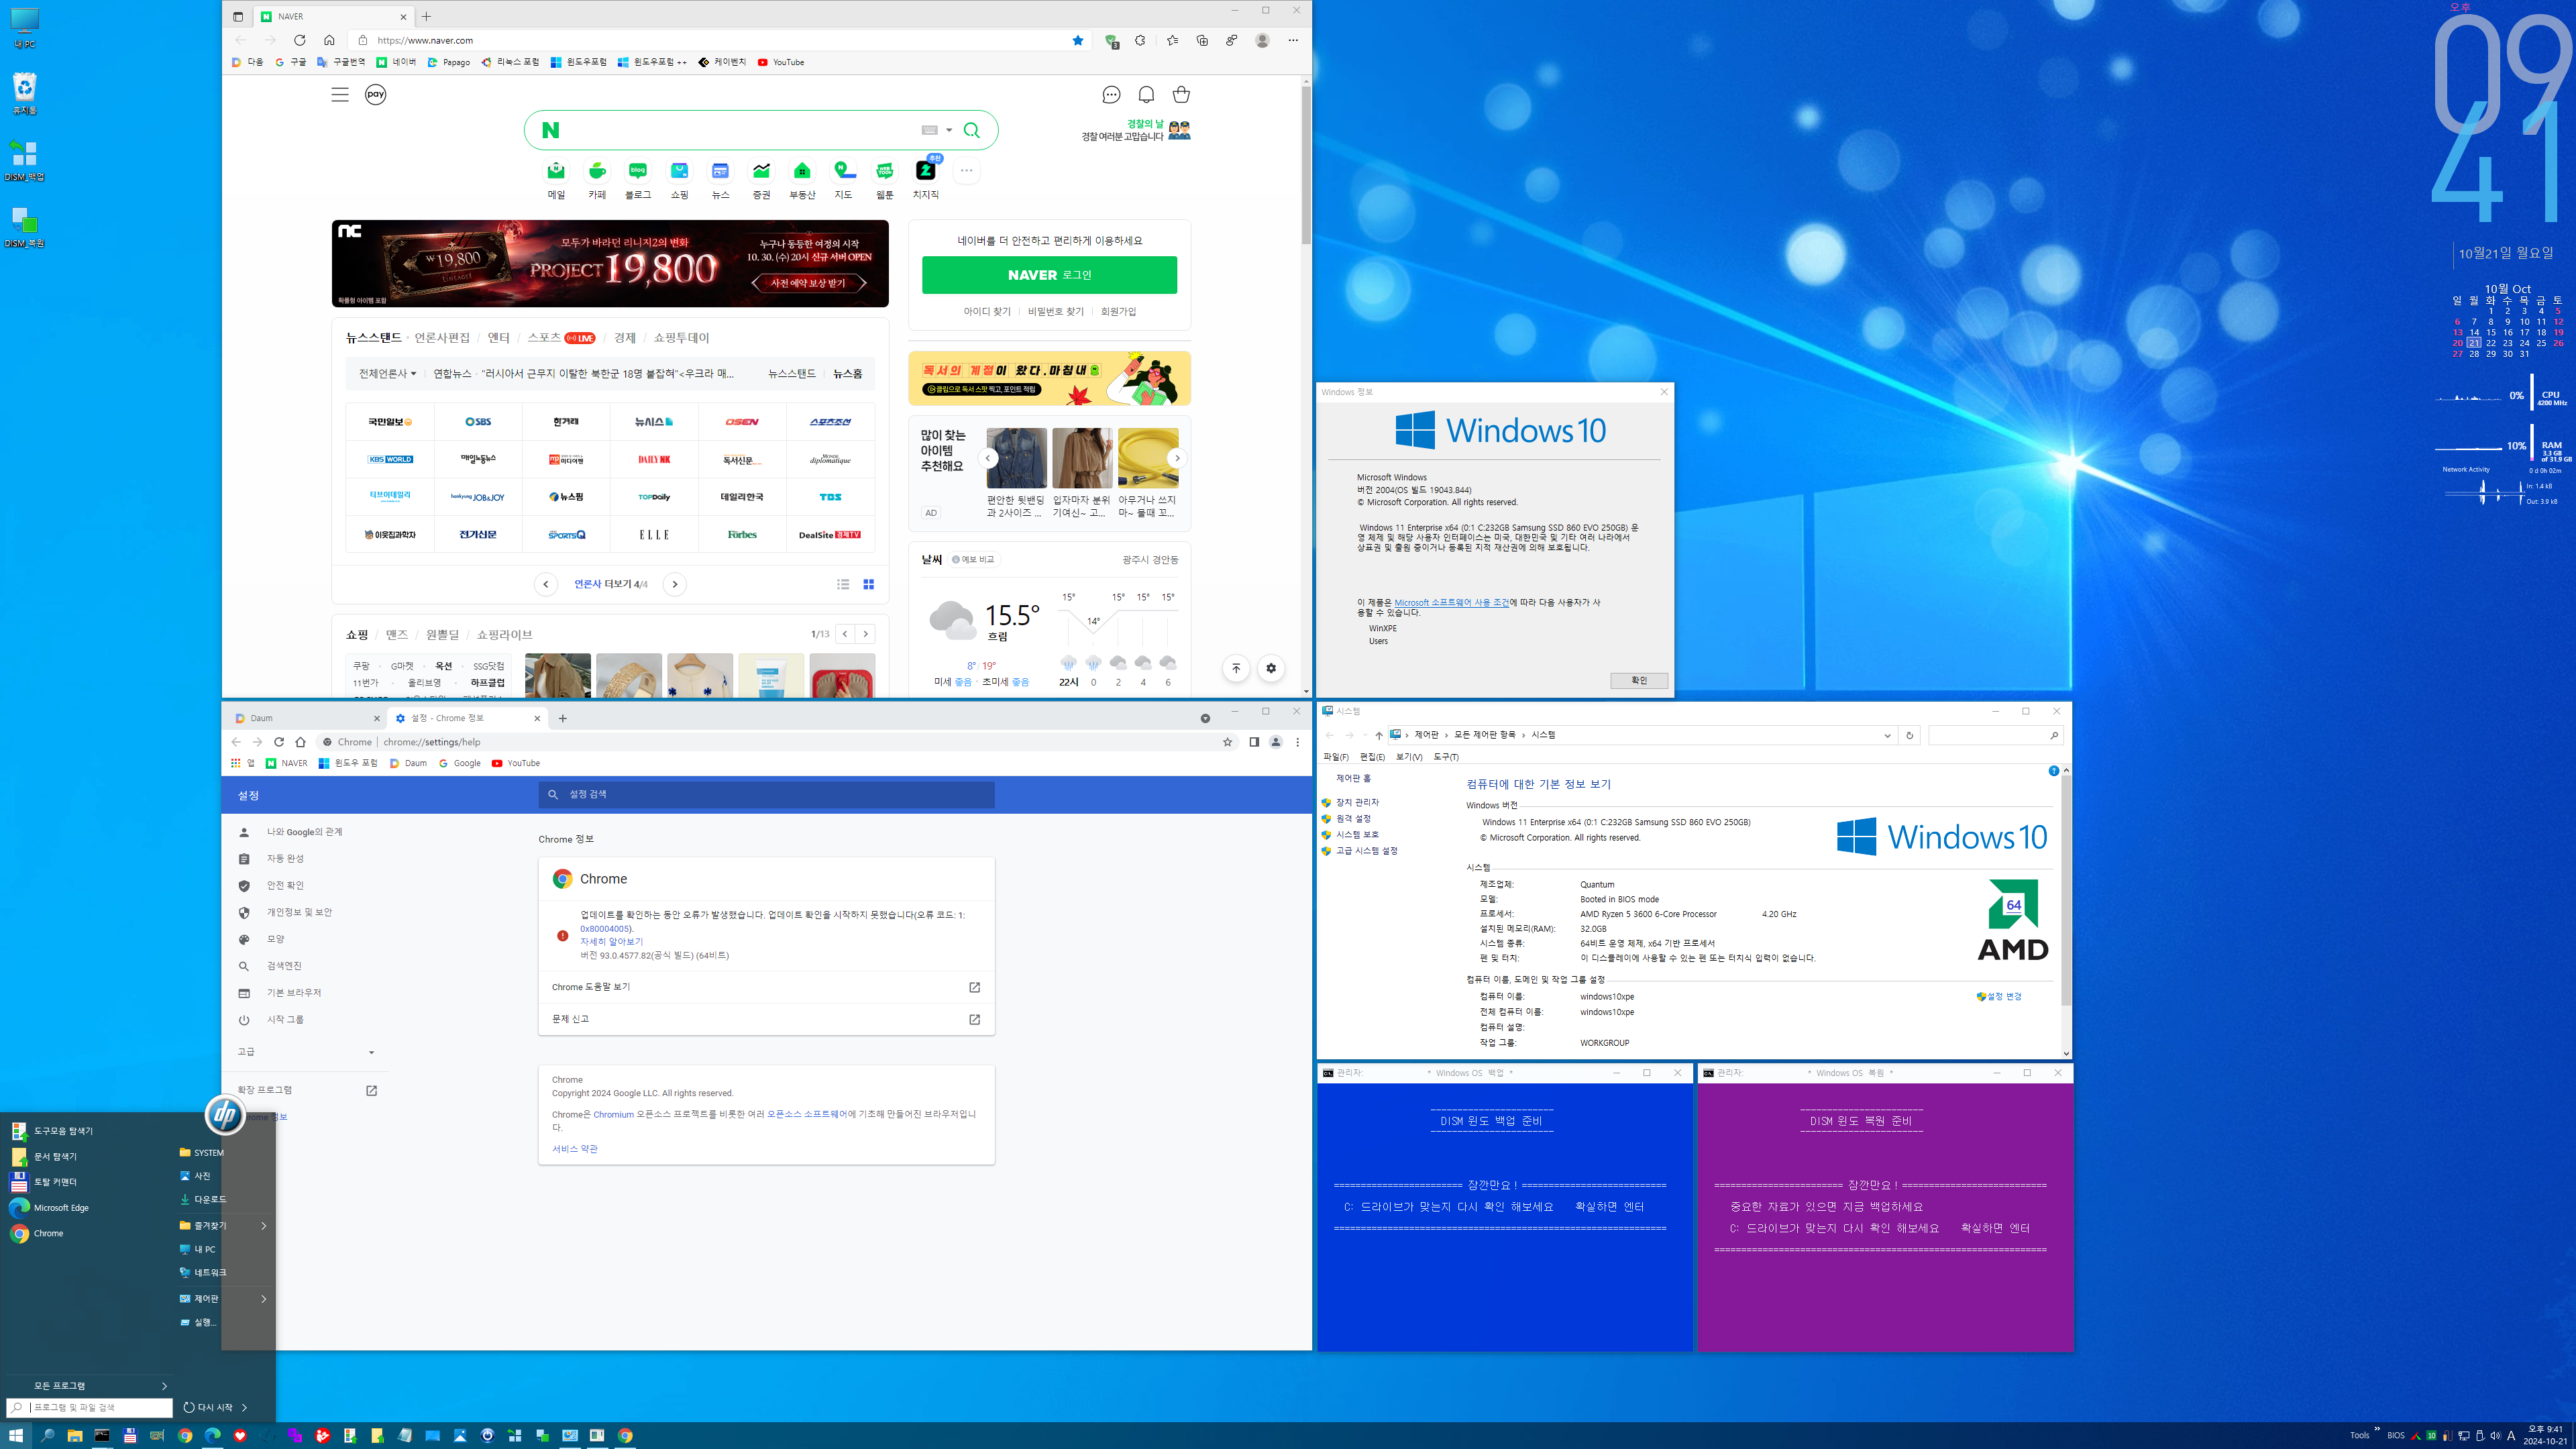Toggle Chrome side panel button
Screen dimensions: 2576x1449
(x=1254, y=742)
